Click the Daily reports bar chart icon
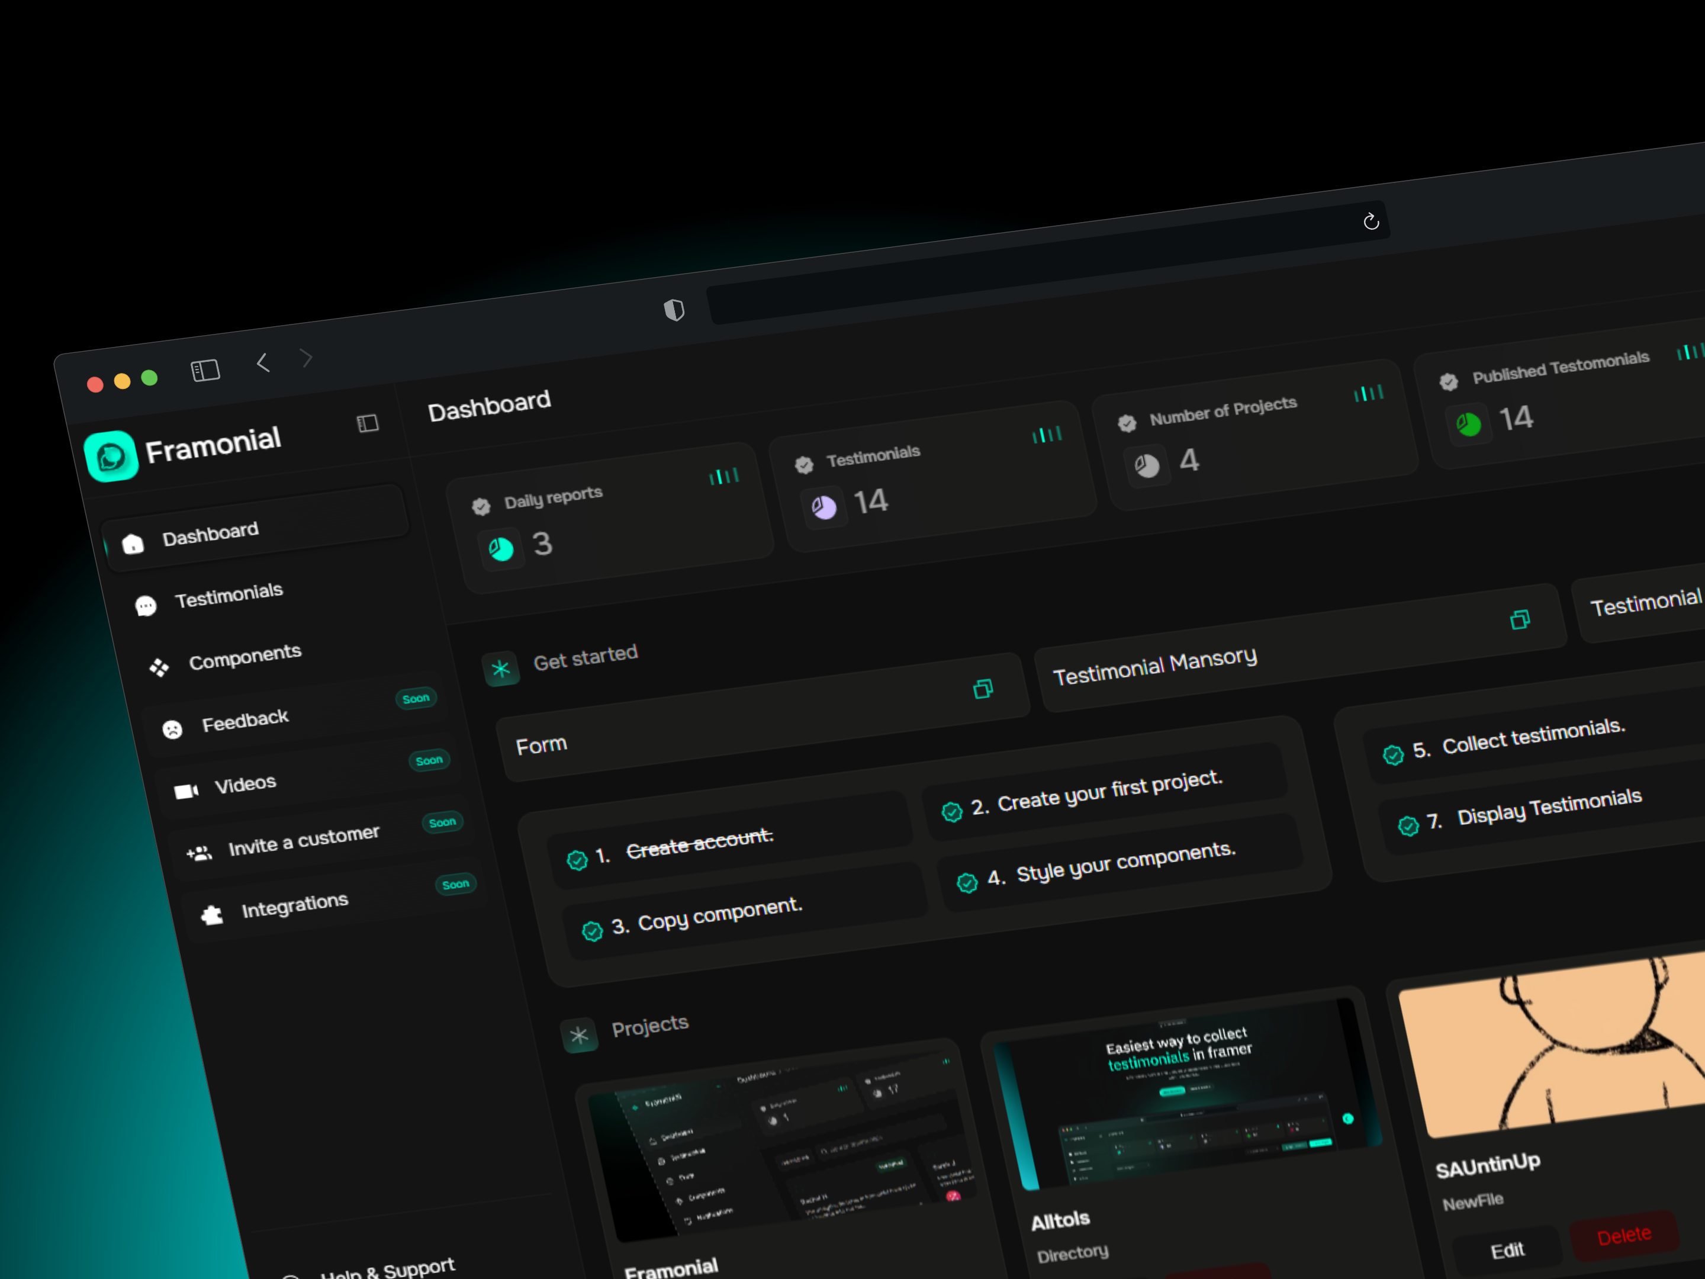The width and height of the screenshot is (1705, 1279). [x=724, y=477]
